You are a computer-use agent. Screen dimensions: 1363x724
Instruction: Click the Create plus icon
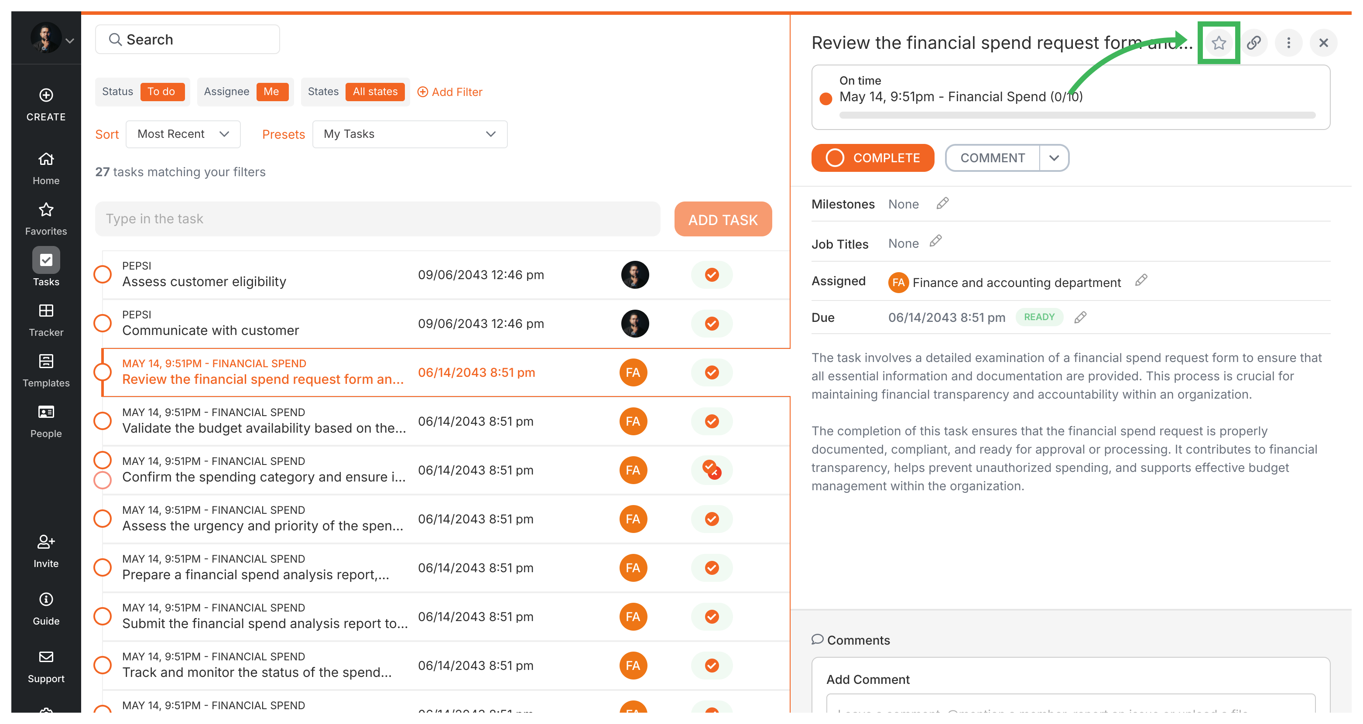(x=46, y=95)
